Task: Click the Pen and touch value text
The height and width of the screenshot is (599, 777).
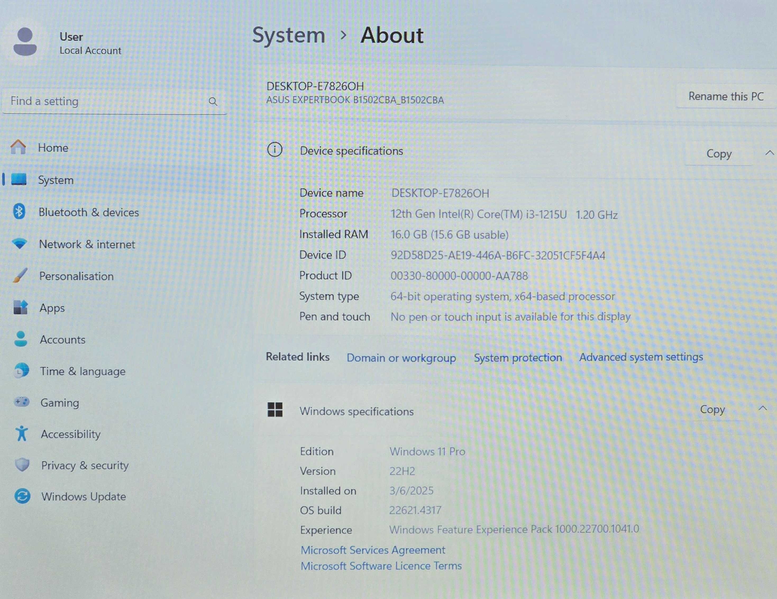Action: (510, 316)
